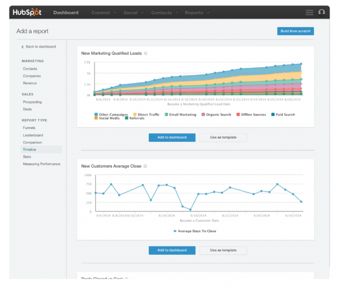Use Marketing Qualified Leads report as template
Viewport: 338px width, 287px height.
(223, 137)
